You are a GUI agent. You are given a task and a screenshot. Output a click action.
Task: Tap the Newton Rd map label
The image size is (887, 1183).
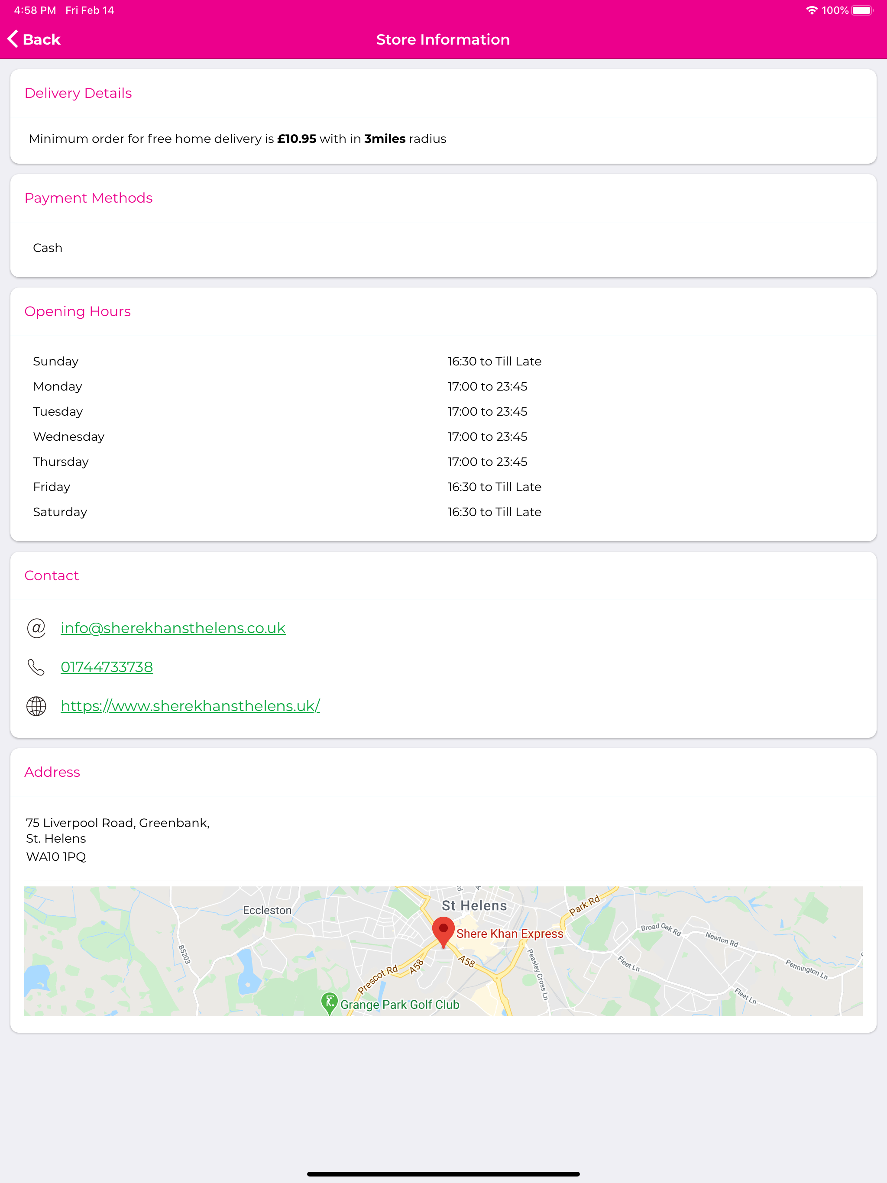pos(722,940)
